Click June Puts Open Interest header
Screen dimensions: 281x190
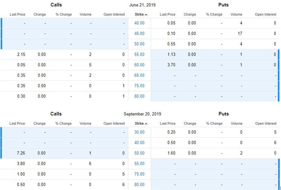(266, 14)
